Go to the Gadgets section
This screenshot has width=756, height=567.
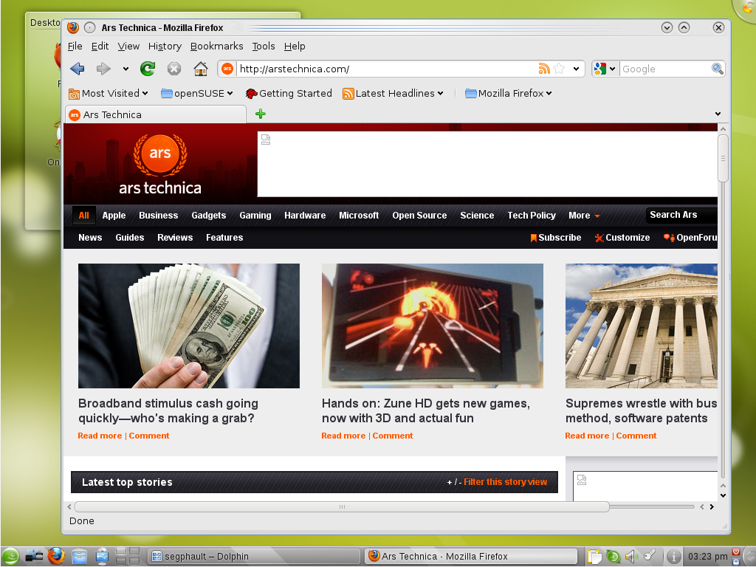pos(209,216)
